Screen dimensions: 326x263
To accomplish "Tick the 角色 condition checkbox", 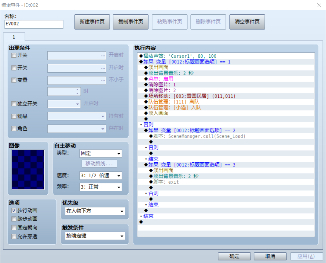I will pyautogui.click(x=14, y=128).
